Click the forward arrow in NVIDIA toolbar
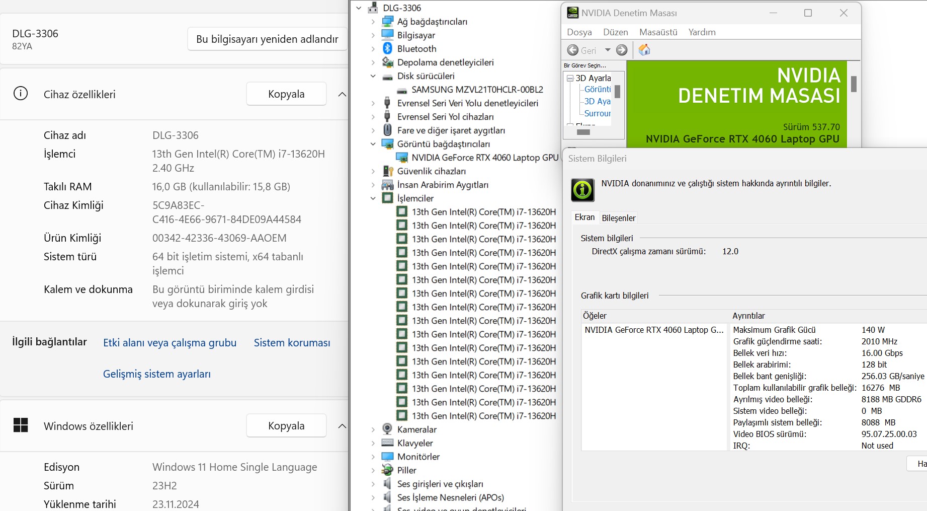This screenshot has height=511, width=927. pyautogui.click(x=622, y=50)
